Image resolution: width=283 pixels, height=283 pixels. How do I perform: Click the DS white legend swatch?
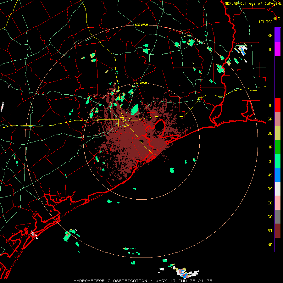click(x=278, y=189)
